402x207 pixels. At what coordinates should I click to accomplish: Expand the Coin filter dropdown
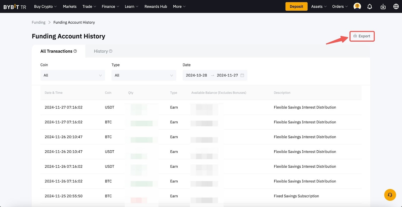click(x=73, y=75)
